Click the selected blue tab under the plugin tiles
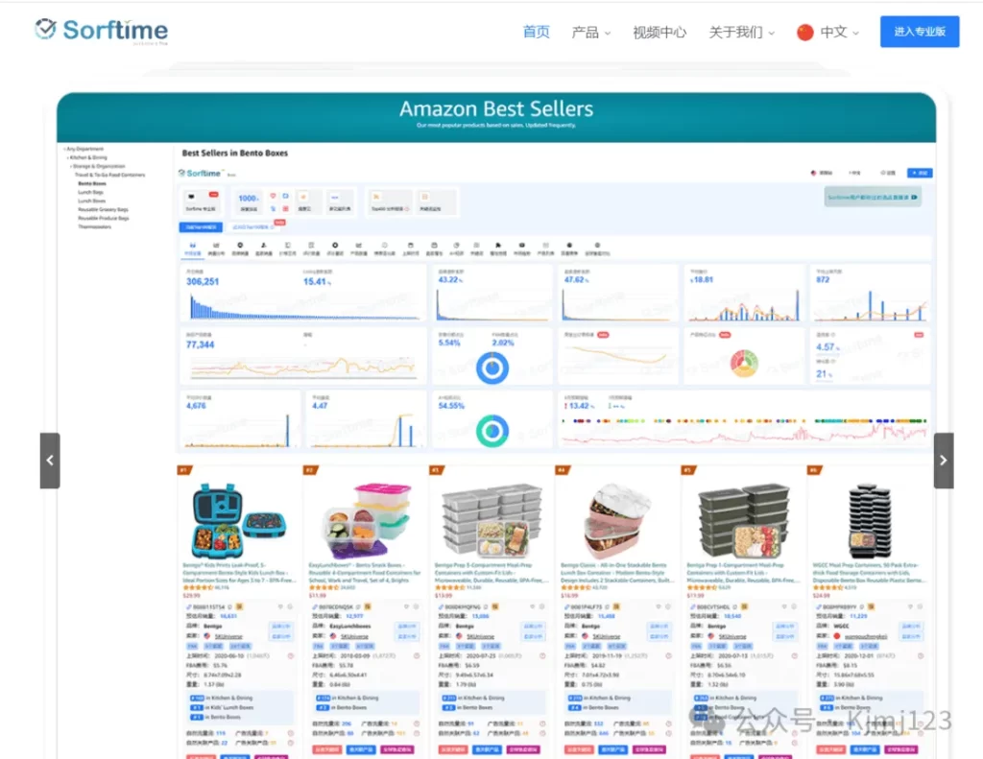The image size is (983, 759). (x=201, y=226)
